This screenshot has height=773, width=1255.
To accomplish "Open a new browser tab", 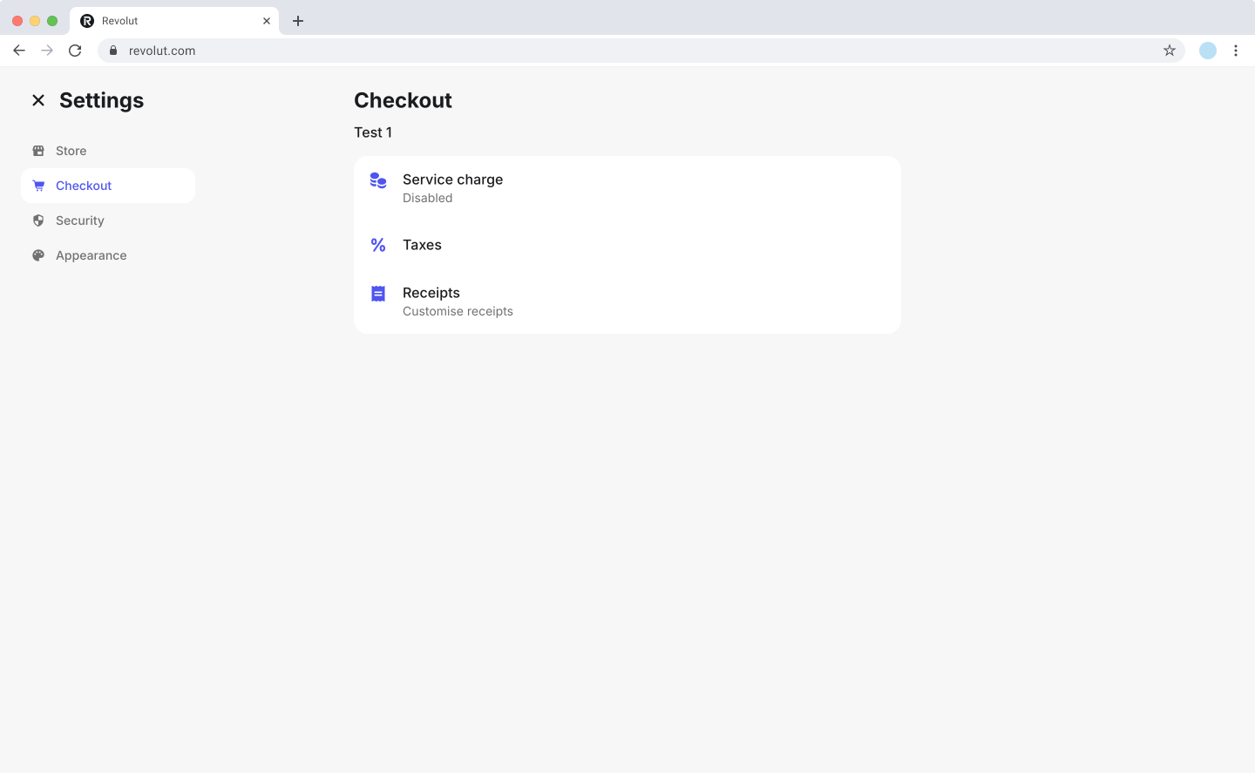I will pos(298,21).
